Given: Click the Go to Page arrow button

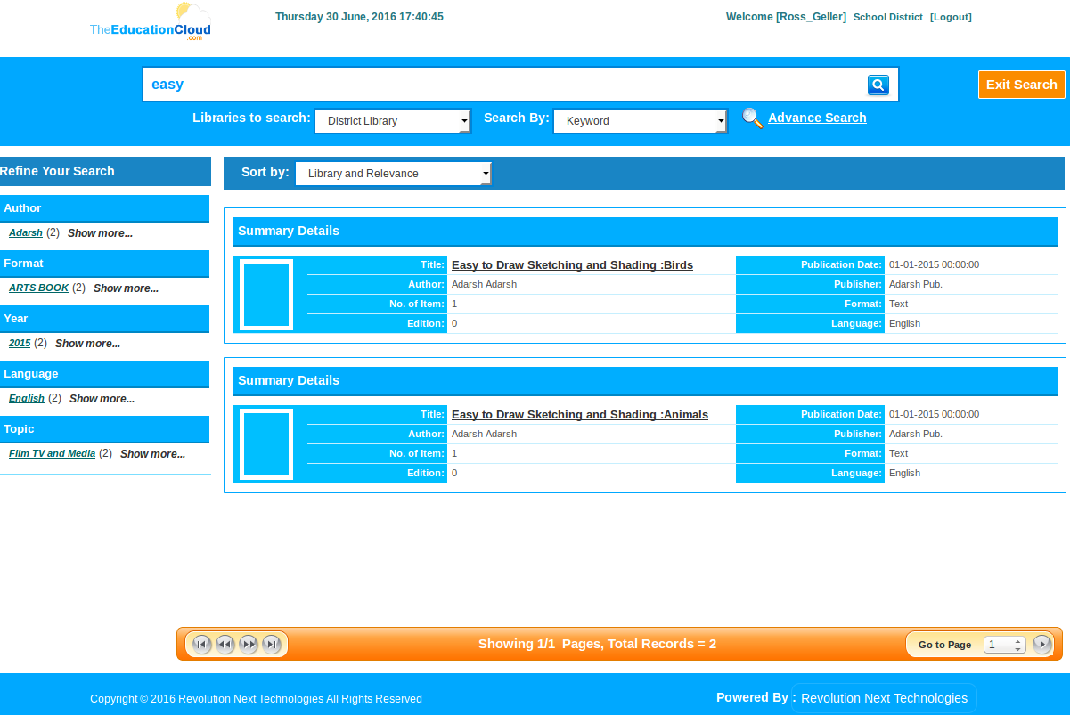Looking at the screenshot, I should coord(1041,644).
